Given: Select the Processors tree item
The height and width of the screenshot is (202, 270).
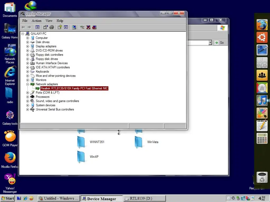Looking at the screenshot, I should 42,97.
